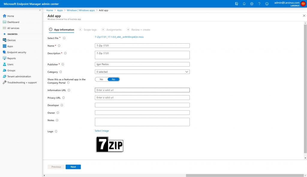
Task: Click the Next button
Action: 73,167
